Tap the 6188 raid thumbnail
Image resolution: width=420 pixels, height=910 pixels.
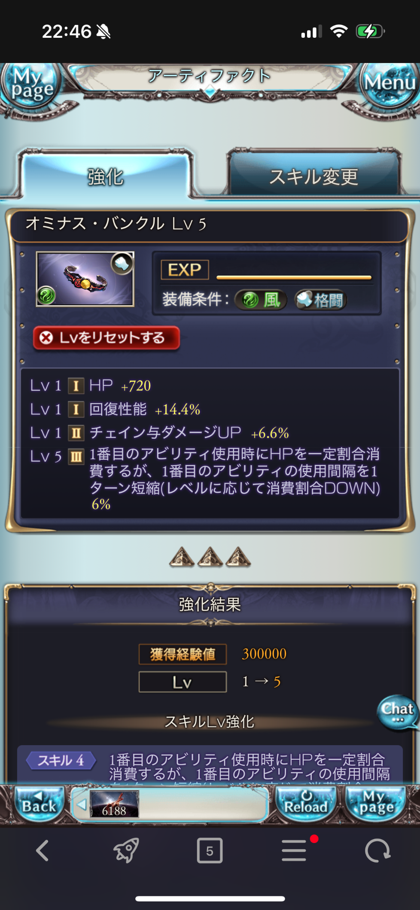click(114, 804)
